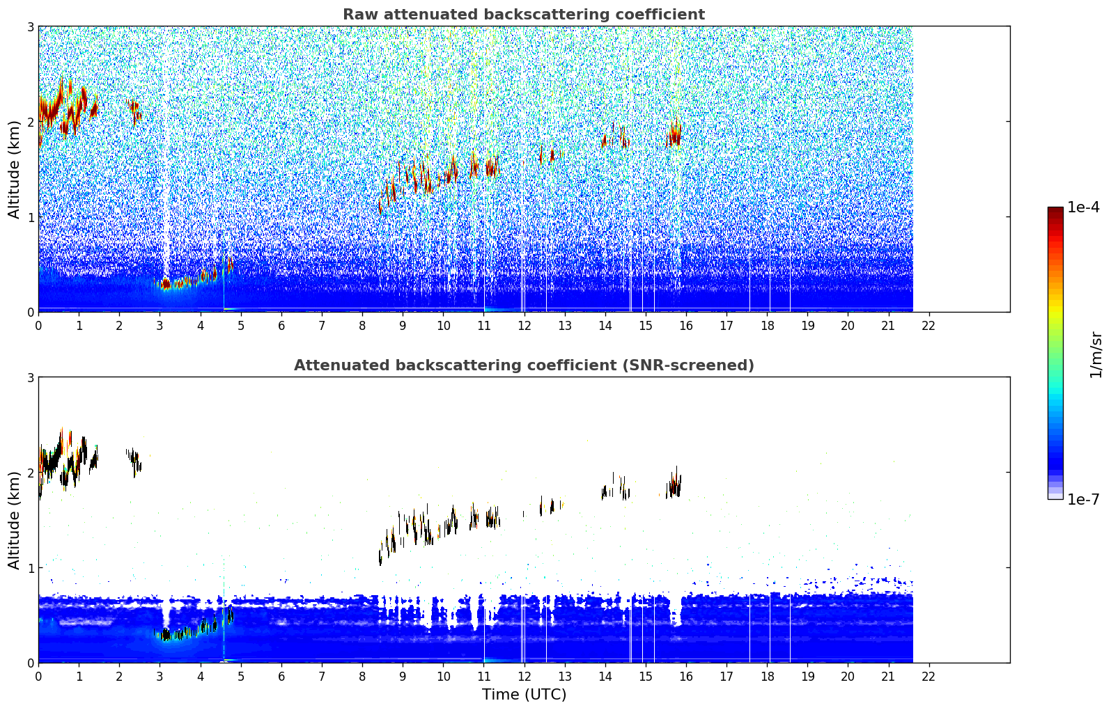This screenshot has height=710, width=1111.
Task: Select the "Time (UTC)" axis label
Action: (524, 695)
